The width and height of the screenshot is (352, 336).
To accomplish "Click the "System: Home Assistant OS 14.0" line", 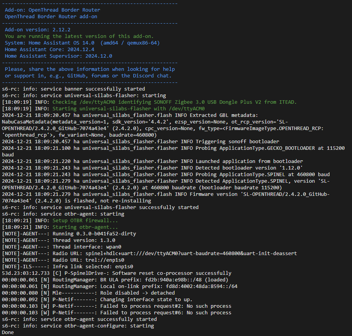I will (x=82, y=43).
